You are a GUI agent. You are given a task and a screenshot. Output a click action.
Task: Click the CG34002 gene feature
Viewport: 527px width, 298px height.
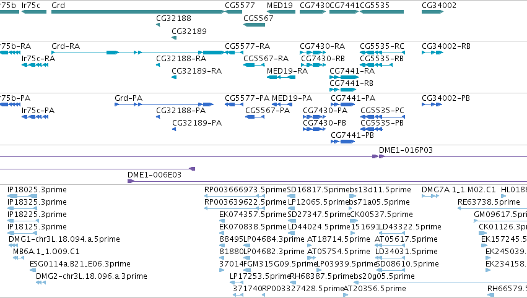[x=432, y=12]
